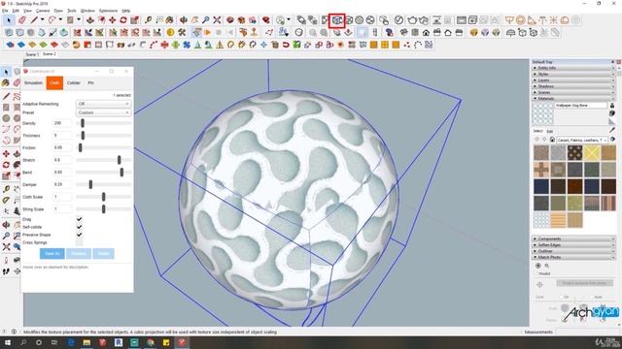Pick the Eraser tool in top toolbar

click(x=22, y=19)
